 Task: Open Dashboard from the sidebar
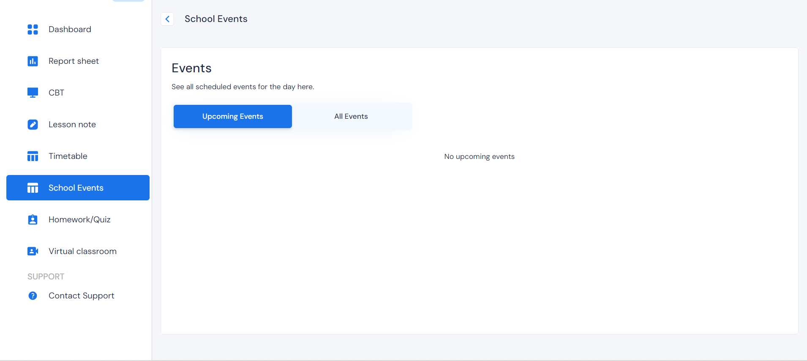click(x=70, y=29)
